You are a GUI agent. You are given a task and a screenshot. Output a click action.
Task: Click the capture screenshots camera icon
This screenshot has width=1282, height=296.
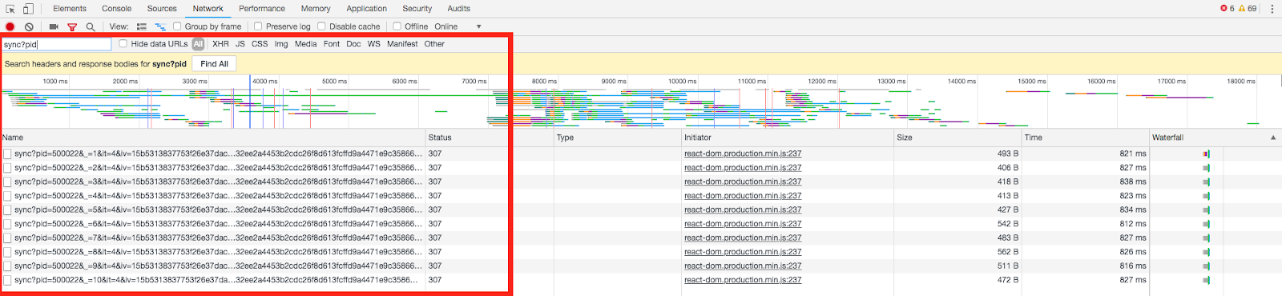pos(54,26)
